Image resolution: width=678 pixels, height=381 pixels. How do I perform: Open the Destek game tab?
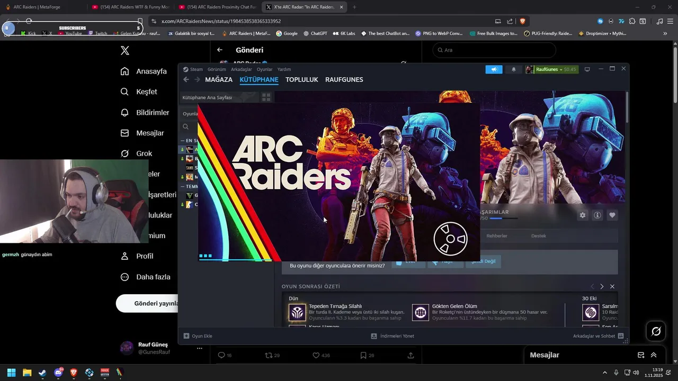point(539,235)
